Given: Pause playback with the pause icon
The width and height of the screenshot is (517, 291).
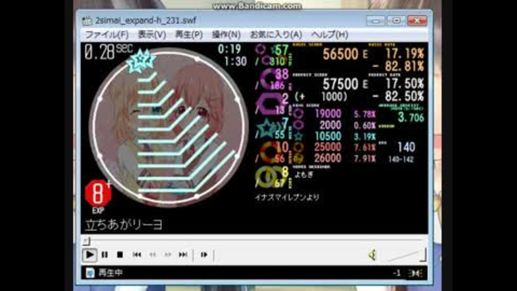Looking at the screenshot, I should pyautogui.click(x=104, y=255).
